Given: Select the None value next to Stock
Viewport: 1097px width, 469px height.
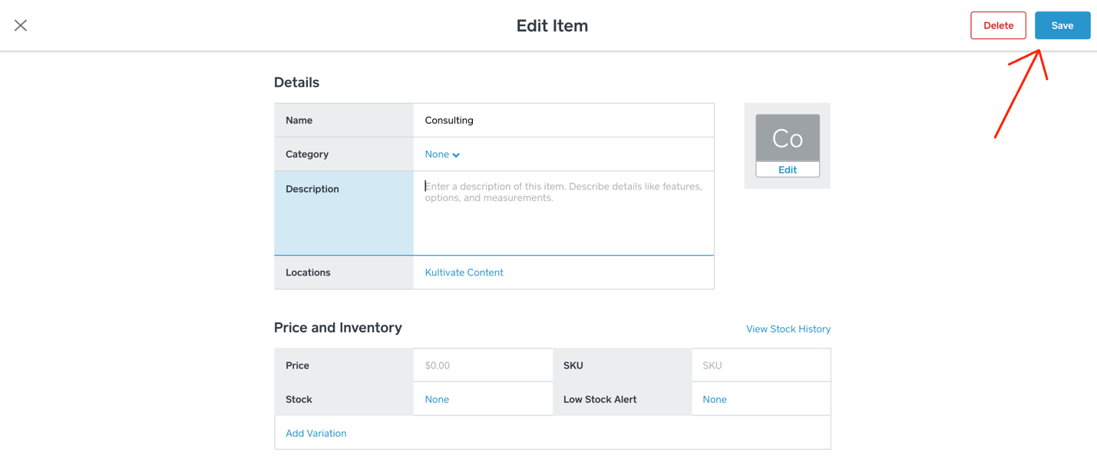Looking at the screenshot, I should (437, 399).
